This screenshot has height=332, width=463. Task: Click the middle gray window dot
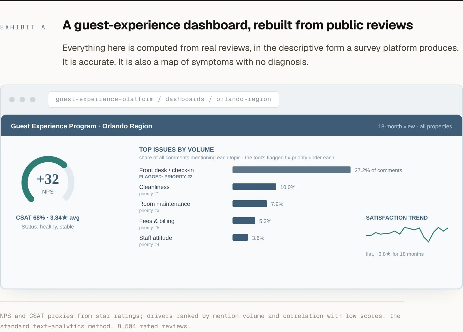coord(22,100)
